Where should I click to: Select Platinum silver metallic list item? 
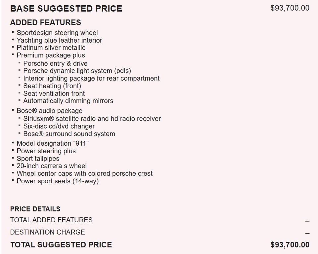pyautogui.click(x=51, y=48)
